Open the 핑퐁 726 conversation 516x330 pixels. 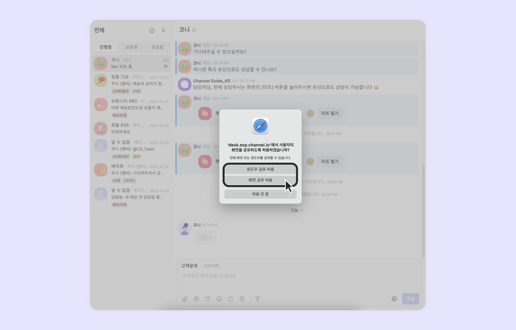tap(132, 84)
